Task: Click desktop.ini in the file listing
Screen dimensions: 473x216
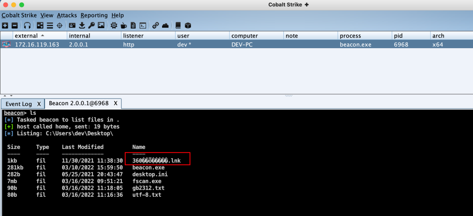Action: [150, 174]
